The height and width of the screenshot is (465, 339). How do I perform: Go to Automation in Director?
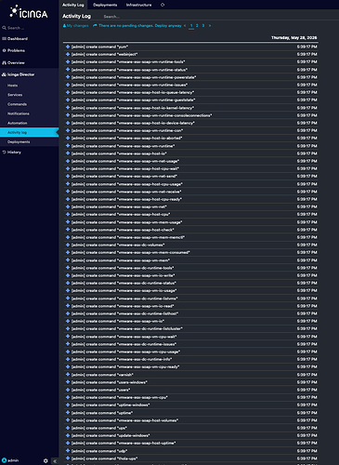point(18,123)
